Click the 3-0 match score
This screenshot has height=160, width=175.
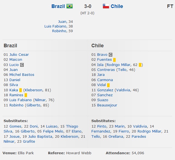88,6
